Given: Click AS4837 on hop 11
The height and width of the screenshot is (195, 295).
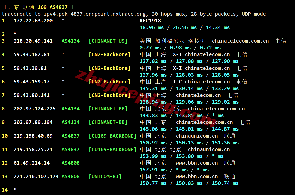Looking at the screenshot, I should coord(71,150).
